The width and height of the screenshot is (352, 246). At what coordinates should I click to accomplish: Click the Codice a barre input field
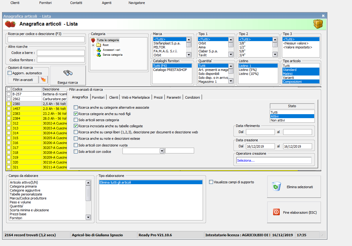click(61, 53)
